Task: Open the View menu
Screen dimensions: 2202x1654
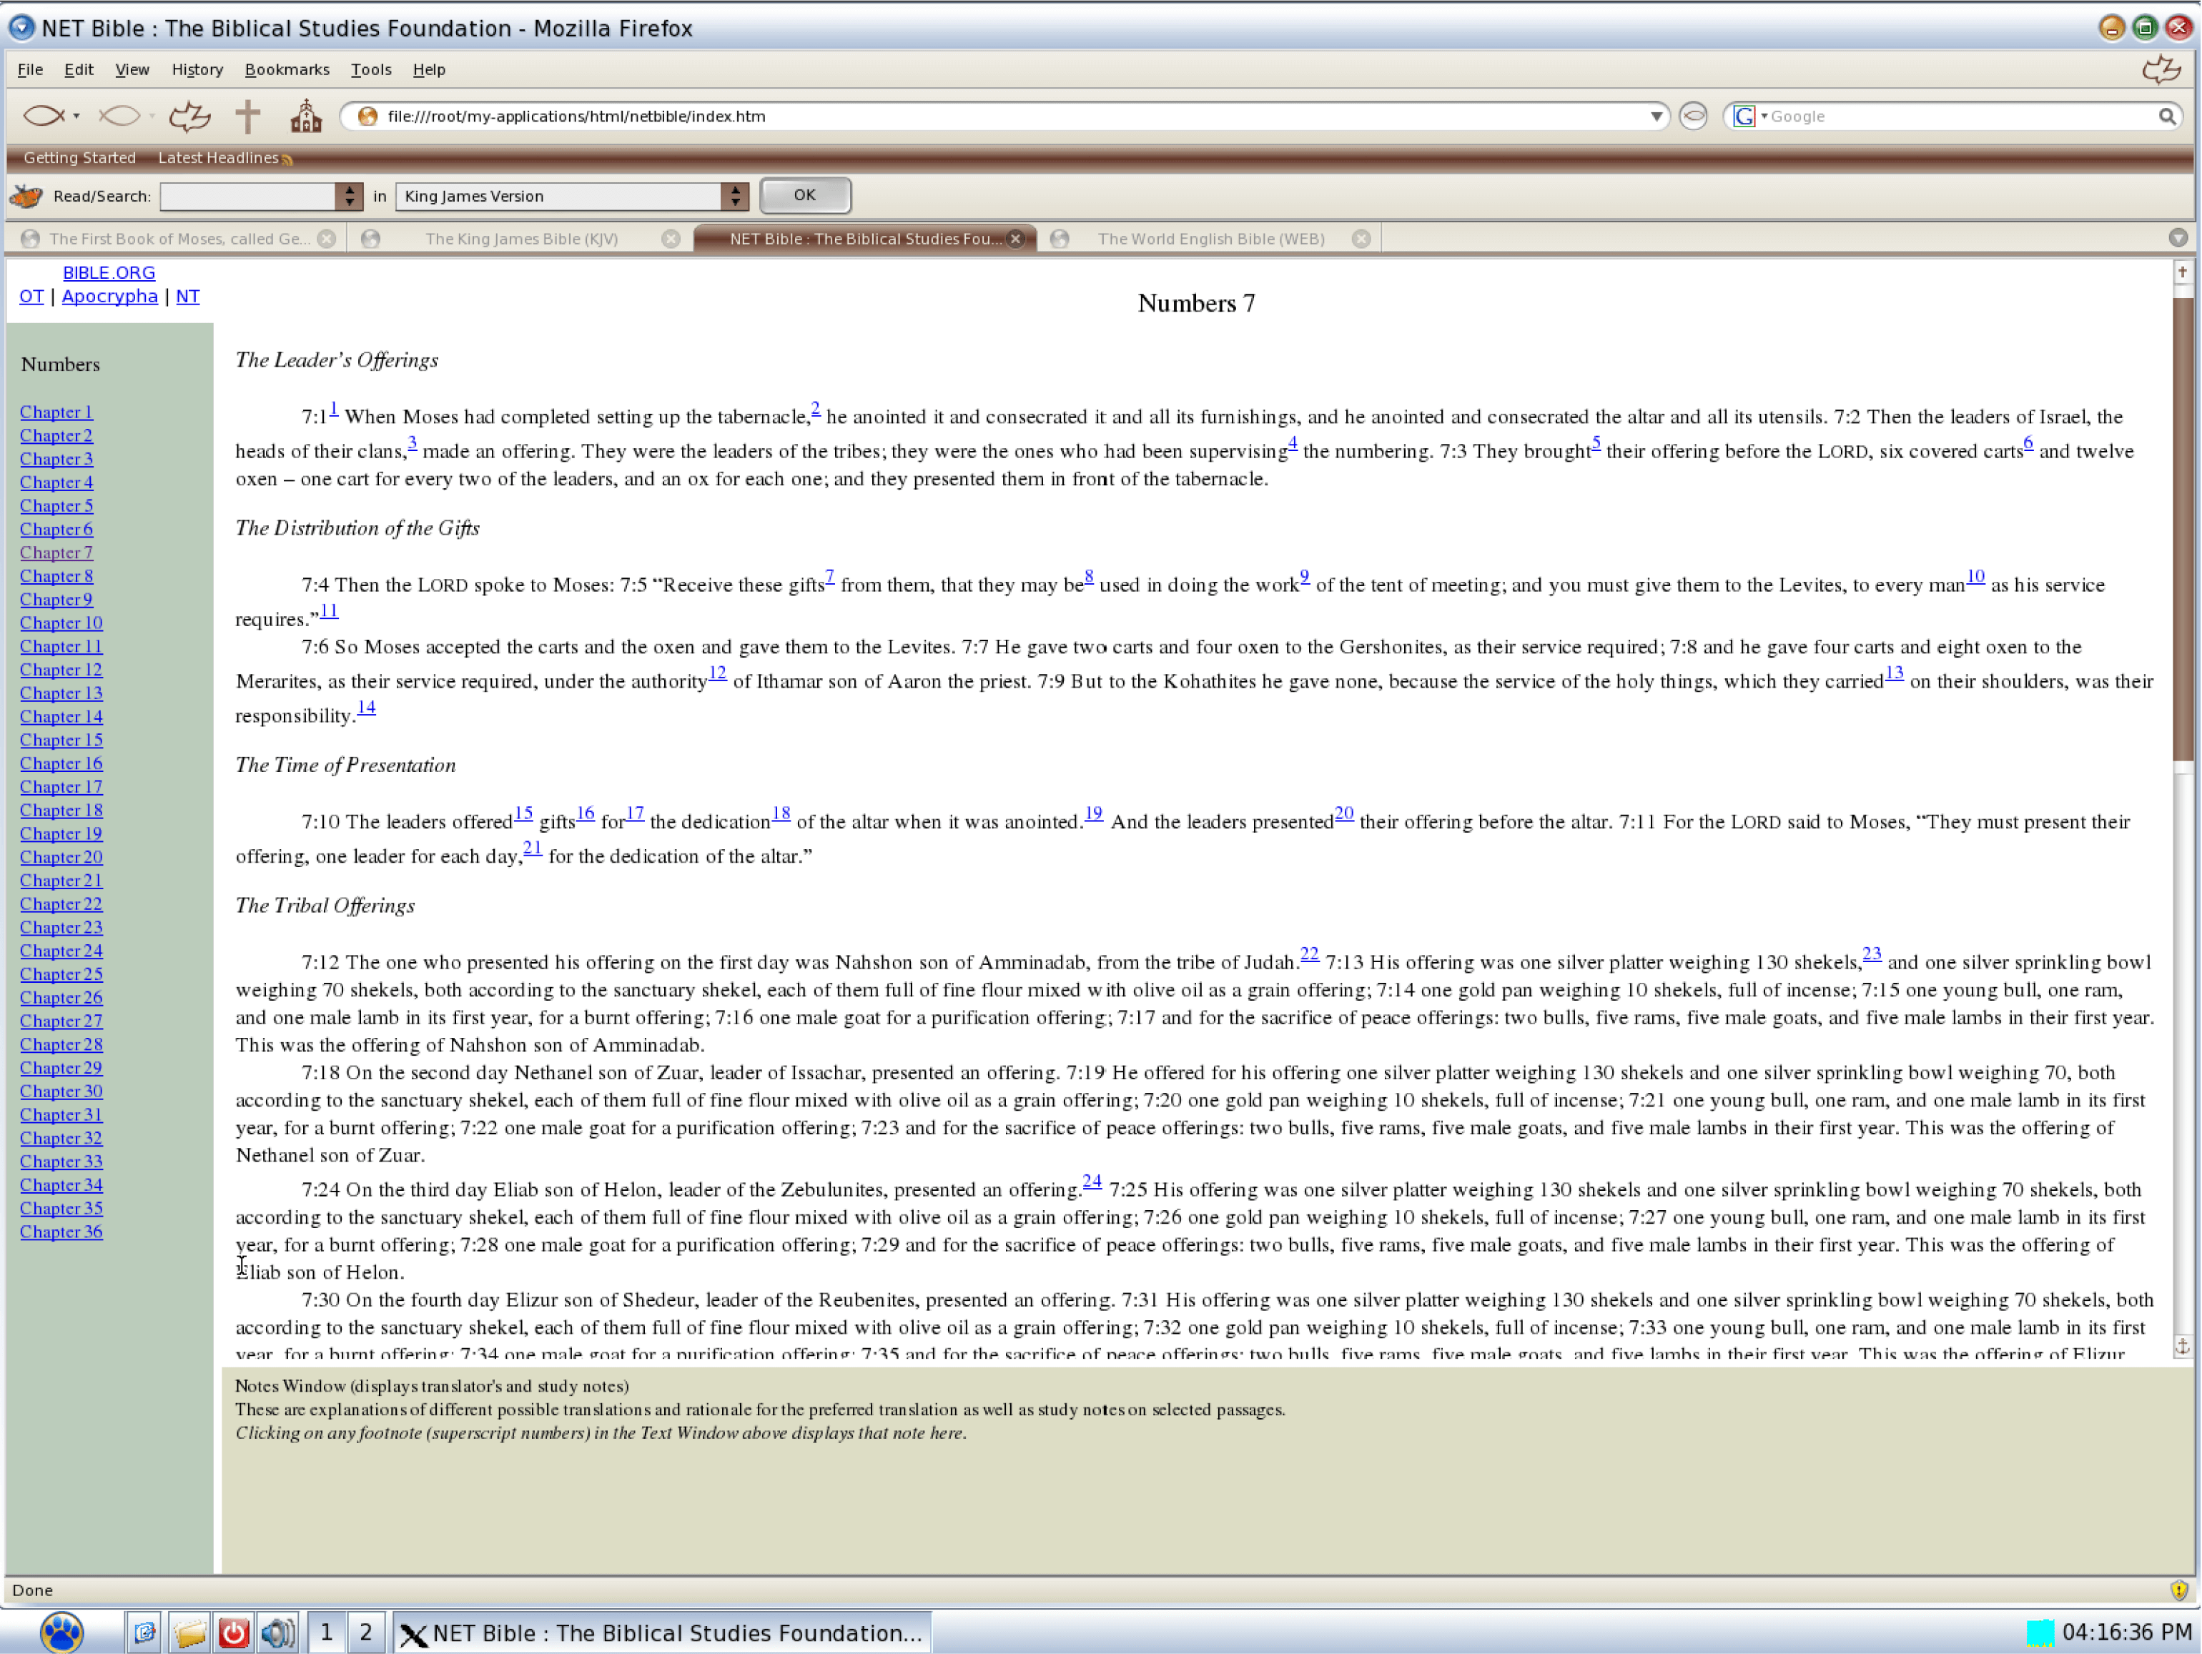Action: [132, 69]
